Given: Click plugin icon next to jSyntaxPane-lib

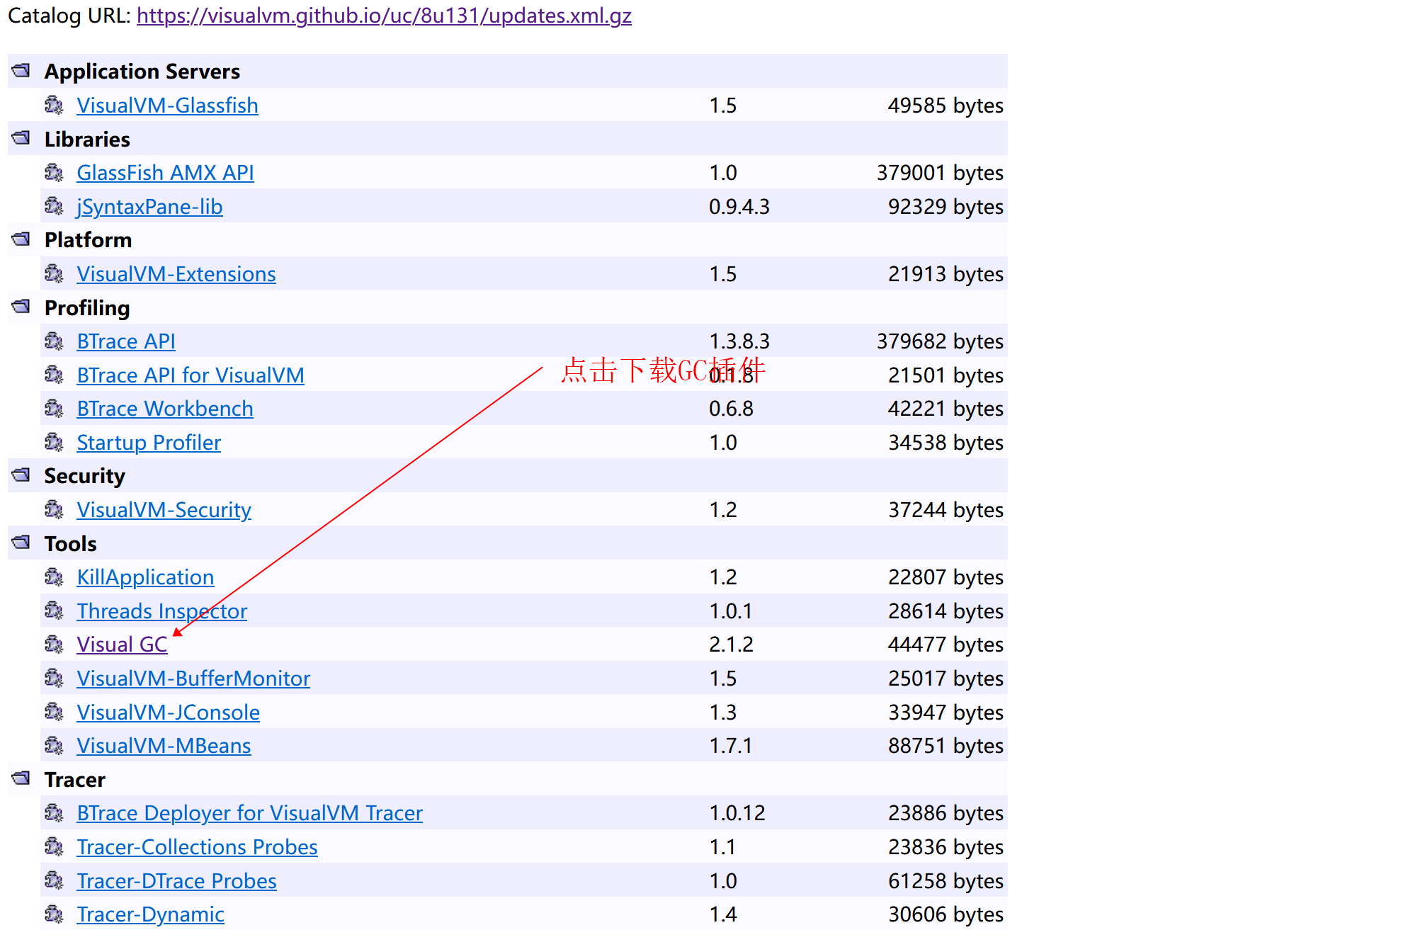Looking at the screenshot, I should (x=54, y=206).
